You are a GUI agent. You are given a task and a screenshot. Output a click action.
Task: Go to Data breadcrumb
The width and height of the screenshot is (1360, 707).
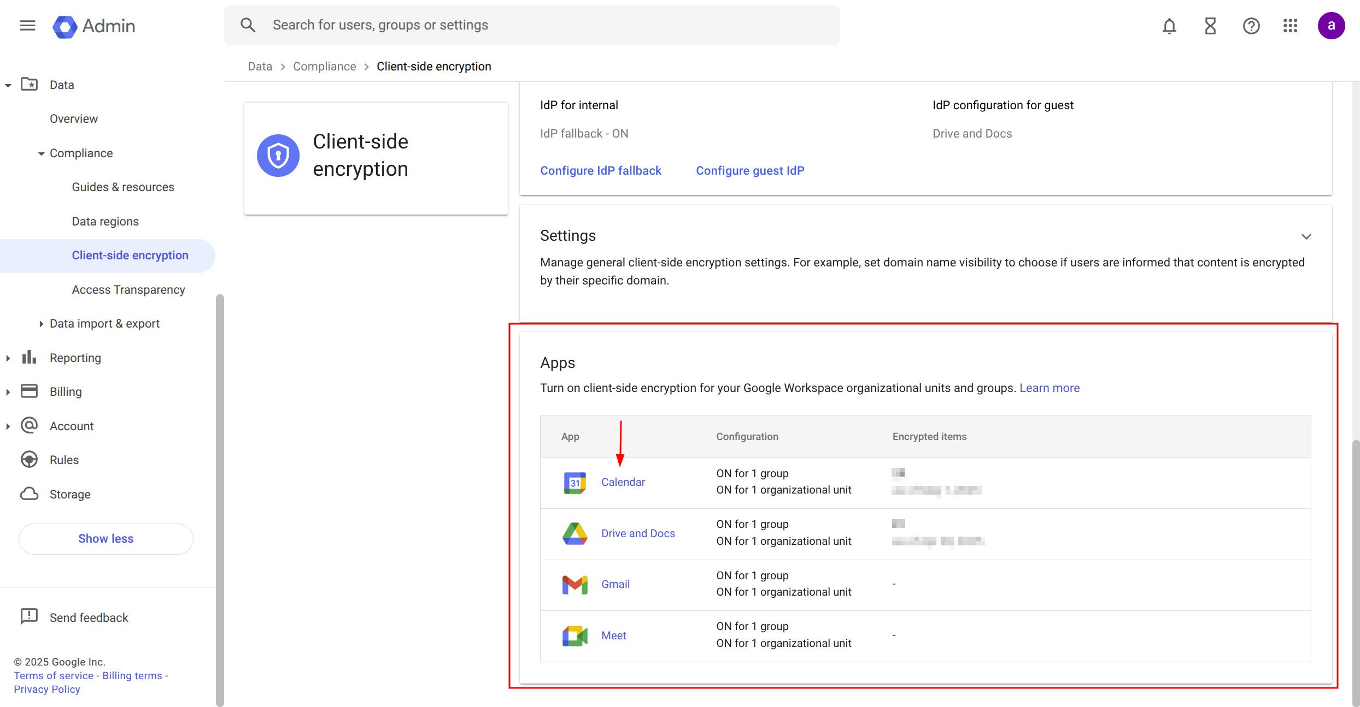(260, 66)
